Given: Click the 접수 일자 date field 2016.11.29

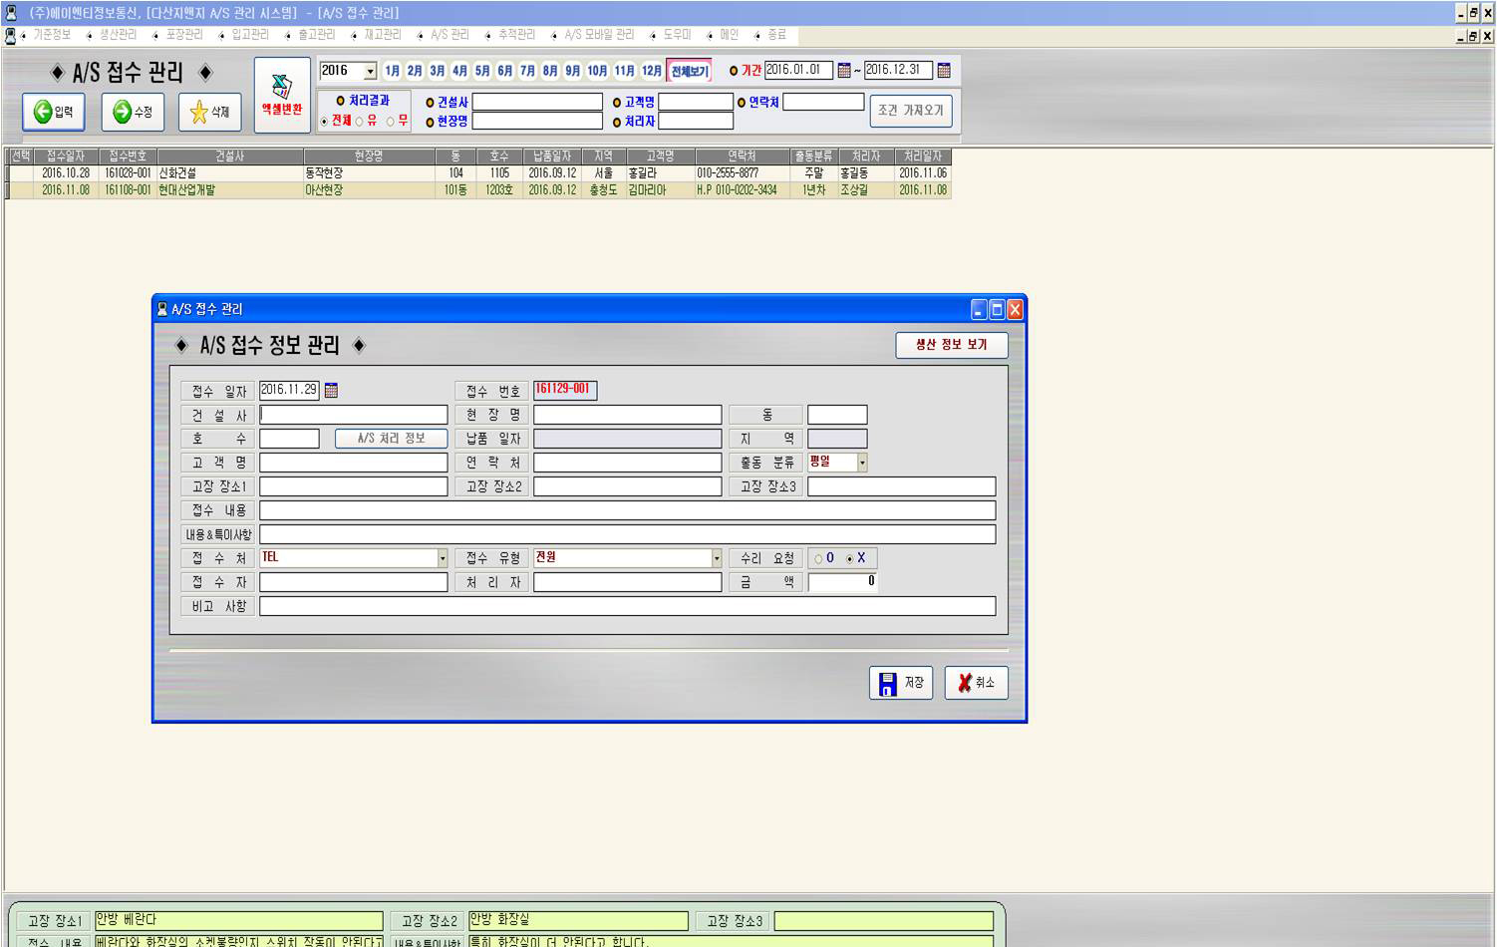Looking at the screenshot, I should point(289,391).
